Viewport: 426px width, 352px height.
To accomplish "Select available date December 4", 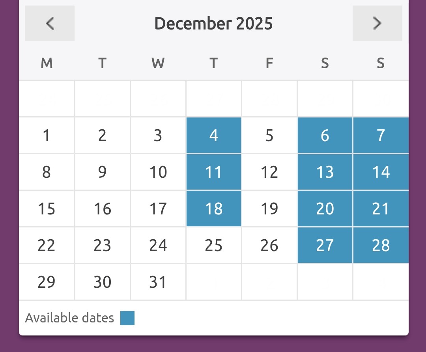I will 214,135.
